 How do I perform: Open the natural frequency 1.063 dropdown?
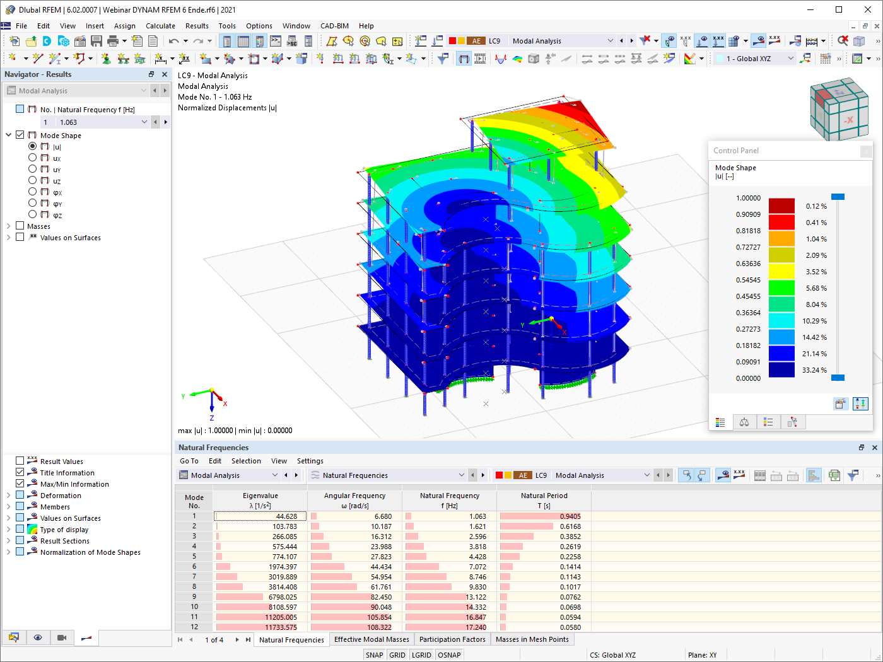coord(144,122)
